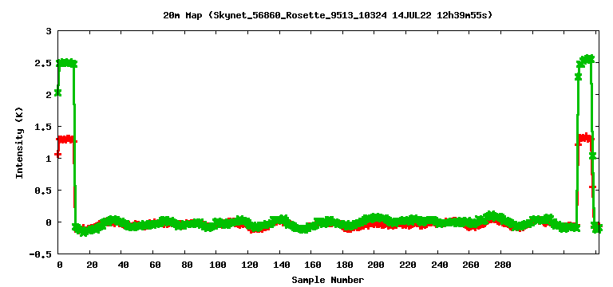Click the green marker near 1 K at right edge
Image resolution: width=613 pixels, height=287 pixels.
593,155
